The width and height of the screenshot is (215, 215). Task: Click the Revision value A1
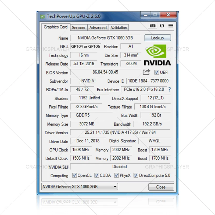131,46
